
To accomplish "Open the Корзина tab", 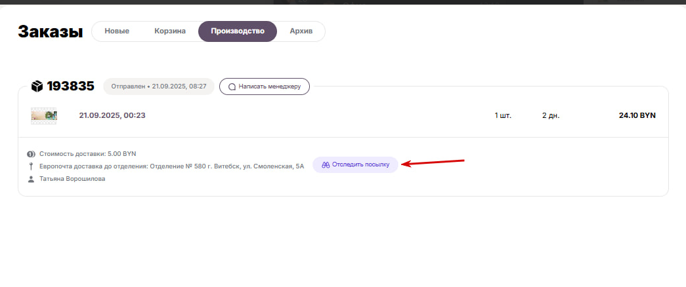I will [170, 31].
